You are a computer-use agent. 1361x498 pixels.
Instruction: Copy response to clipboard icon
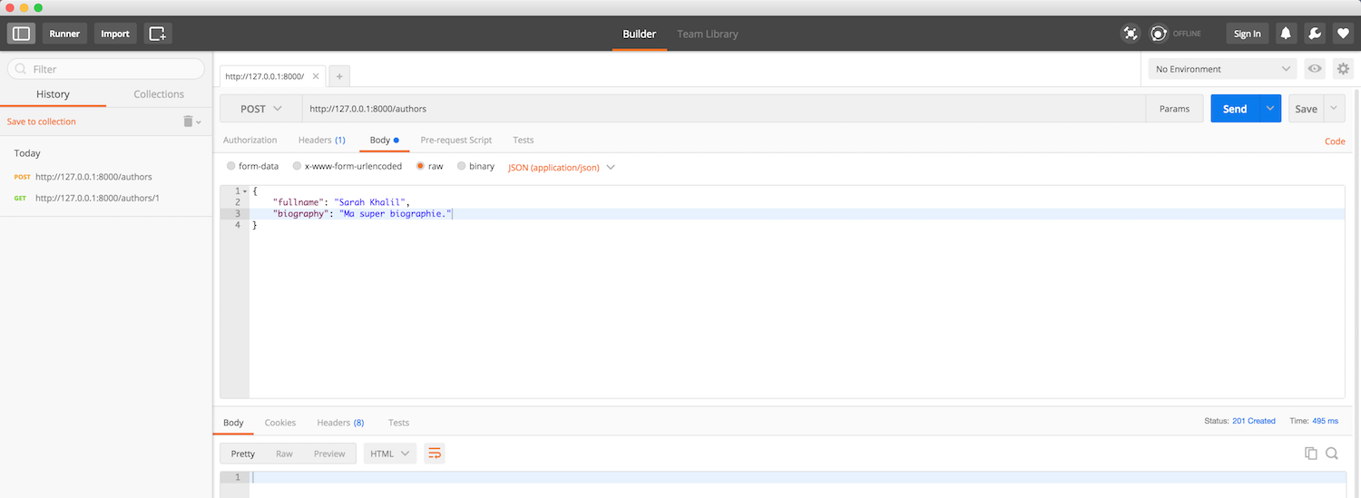1310,454
